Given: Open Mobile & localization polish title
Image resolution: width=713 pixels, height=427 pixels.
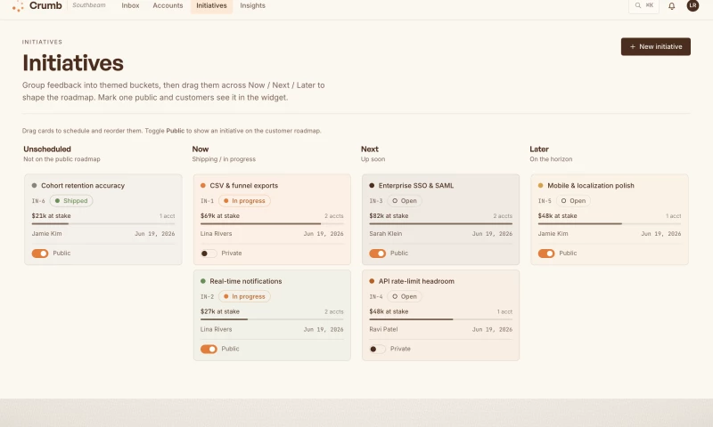Looking at the screenshot, I should (x=591, y=186).
